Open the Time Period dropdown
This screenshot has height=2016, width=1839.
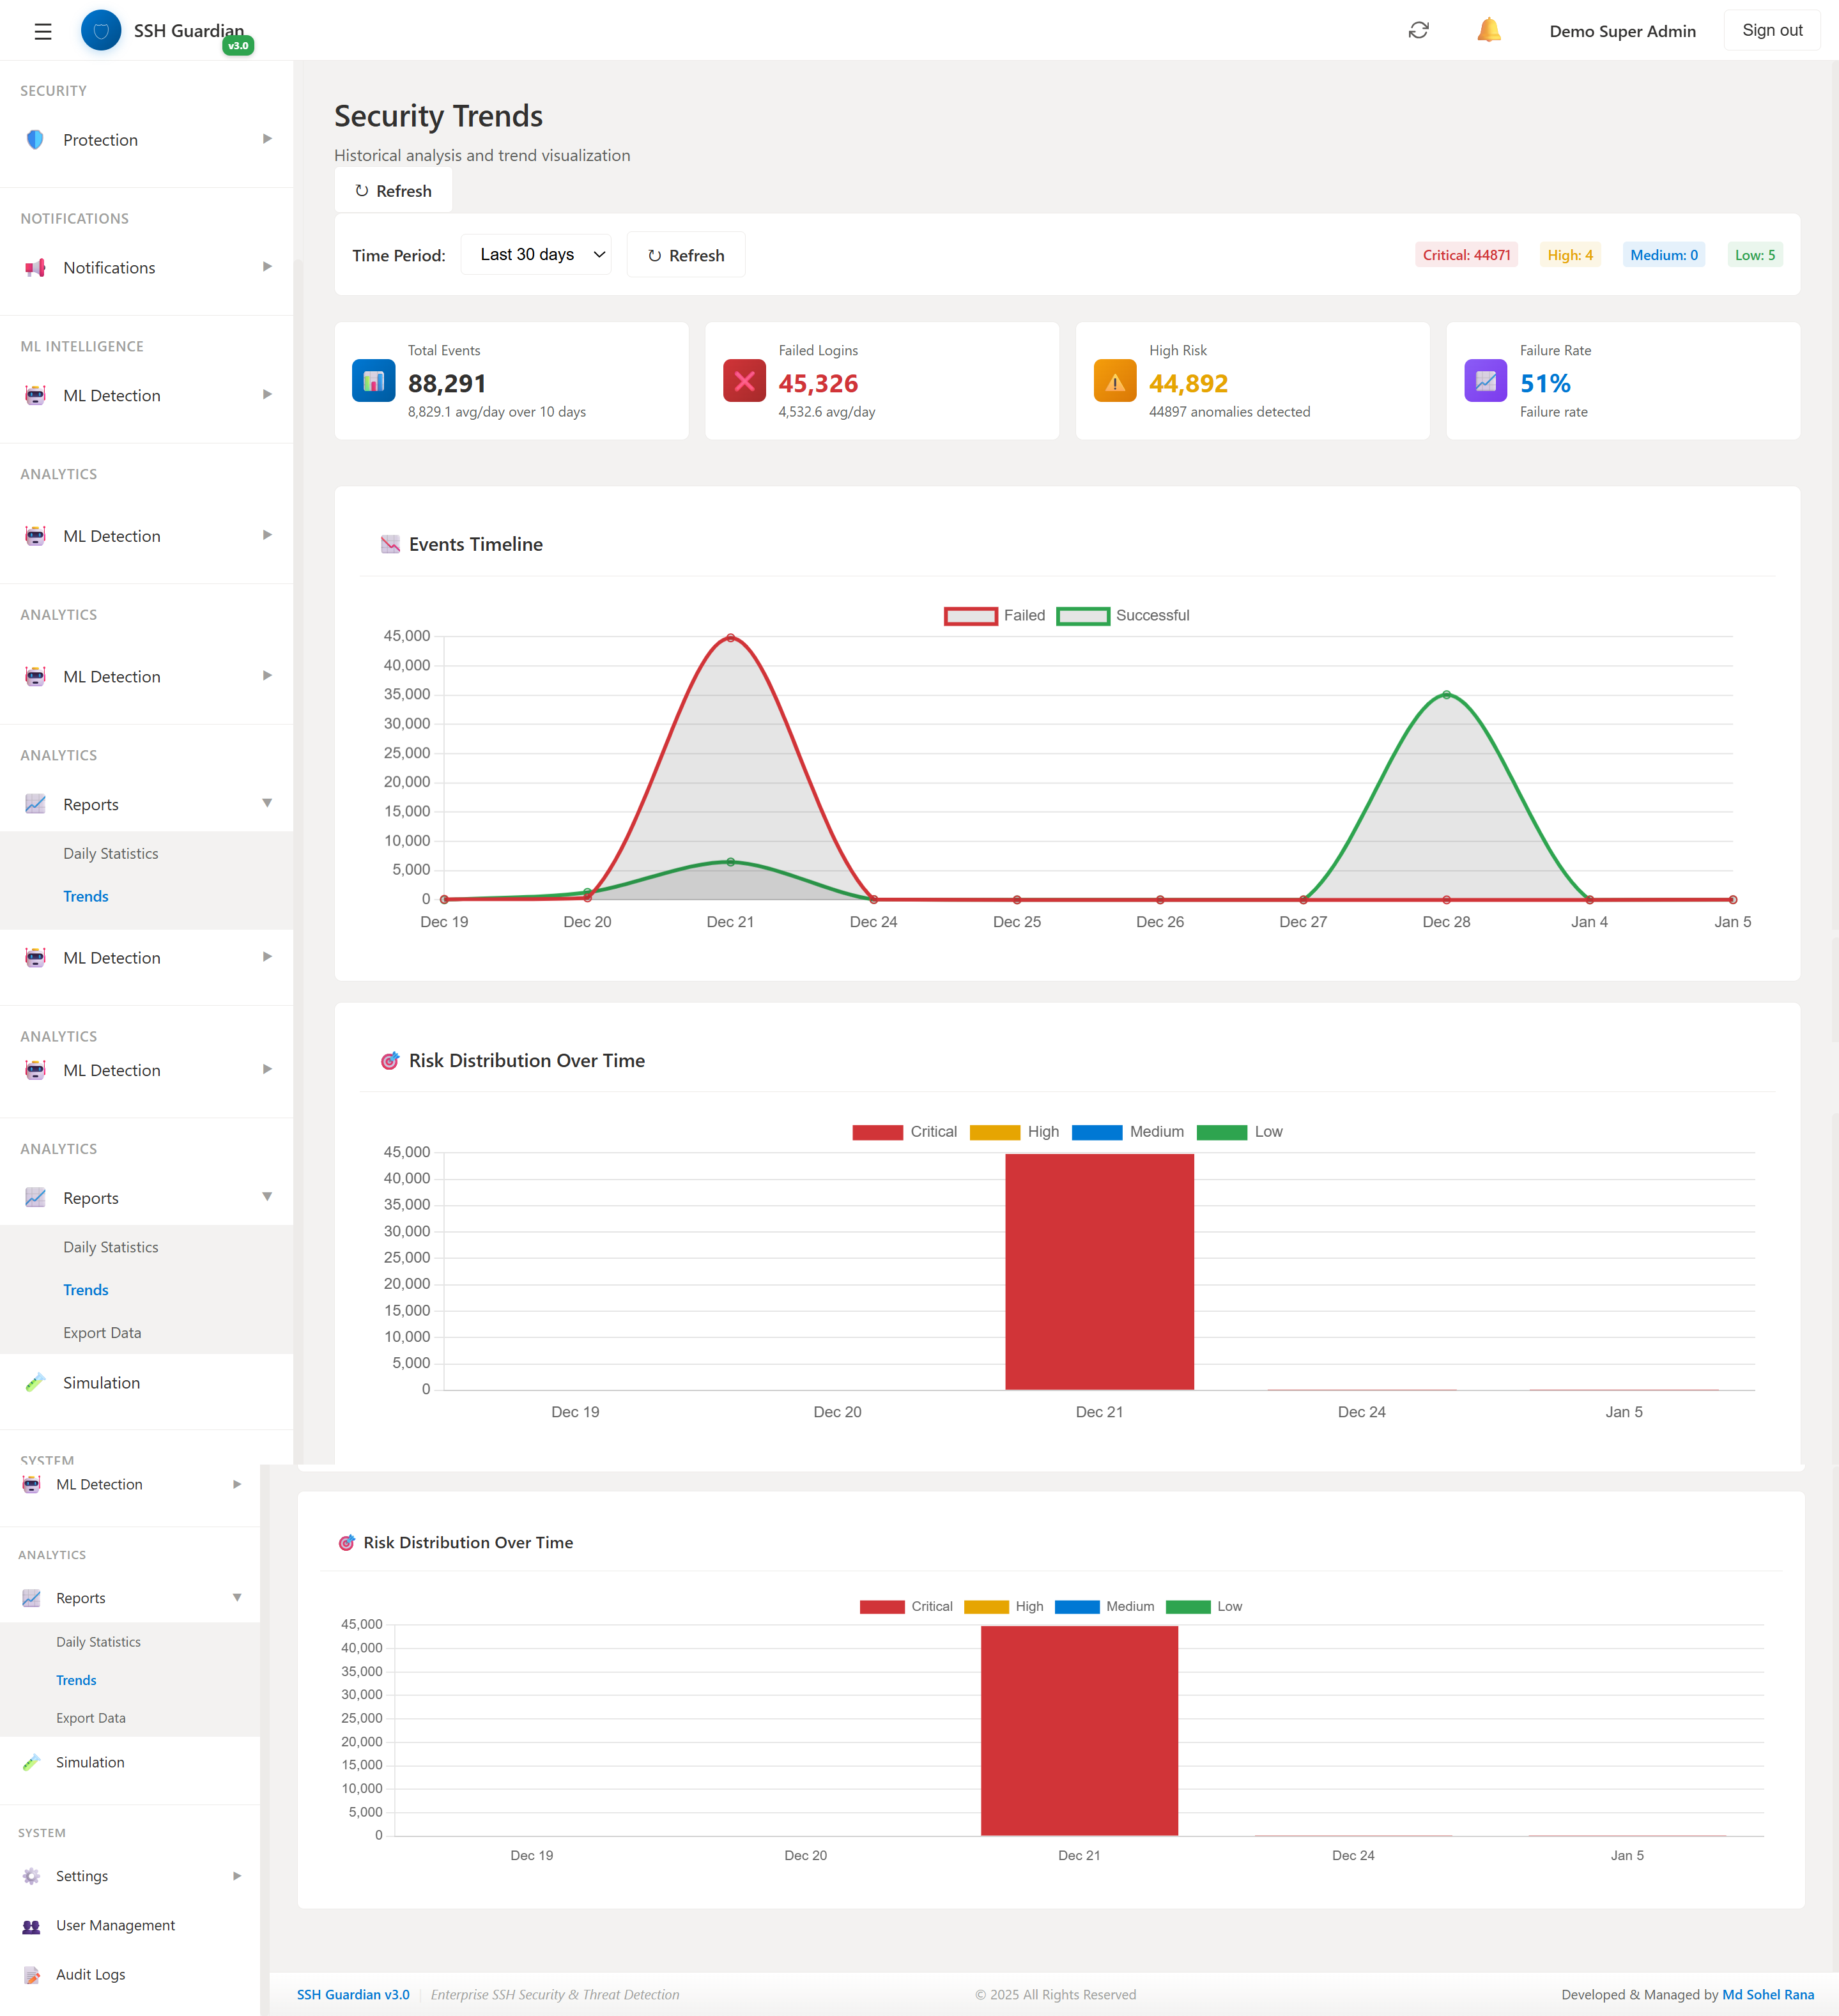(535, 254)
